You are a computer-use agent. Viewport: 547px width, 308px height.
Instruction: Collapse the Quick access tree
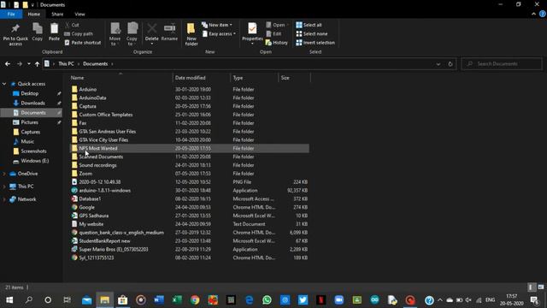coord(4,84)
